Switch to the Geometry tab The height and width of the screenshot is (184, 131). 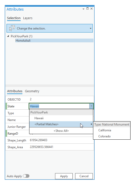coord(32,91)
